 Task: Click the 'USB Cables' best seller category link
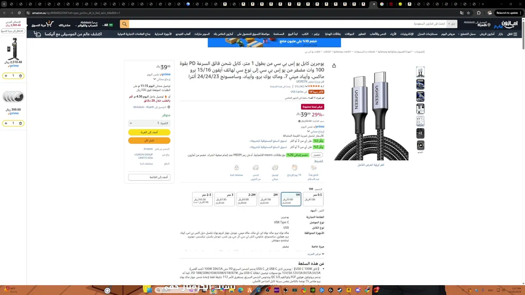tap(297, 92)
